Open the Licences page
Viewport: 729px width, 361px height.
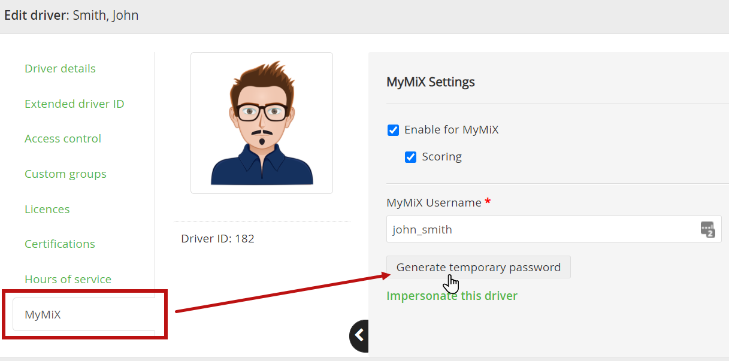(47, 209)
